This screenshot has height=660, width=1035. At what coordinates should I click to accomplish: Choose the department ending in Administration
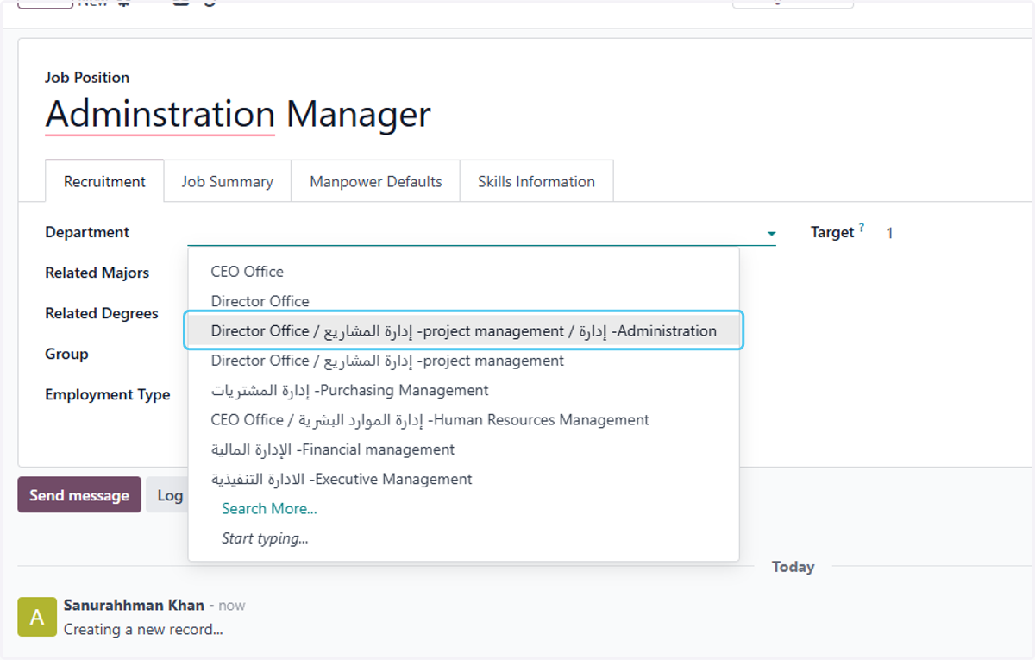463,330
